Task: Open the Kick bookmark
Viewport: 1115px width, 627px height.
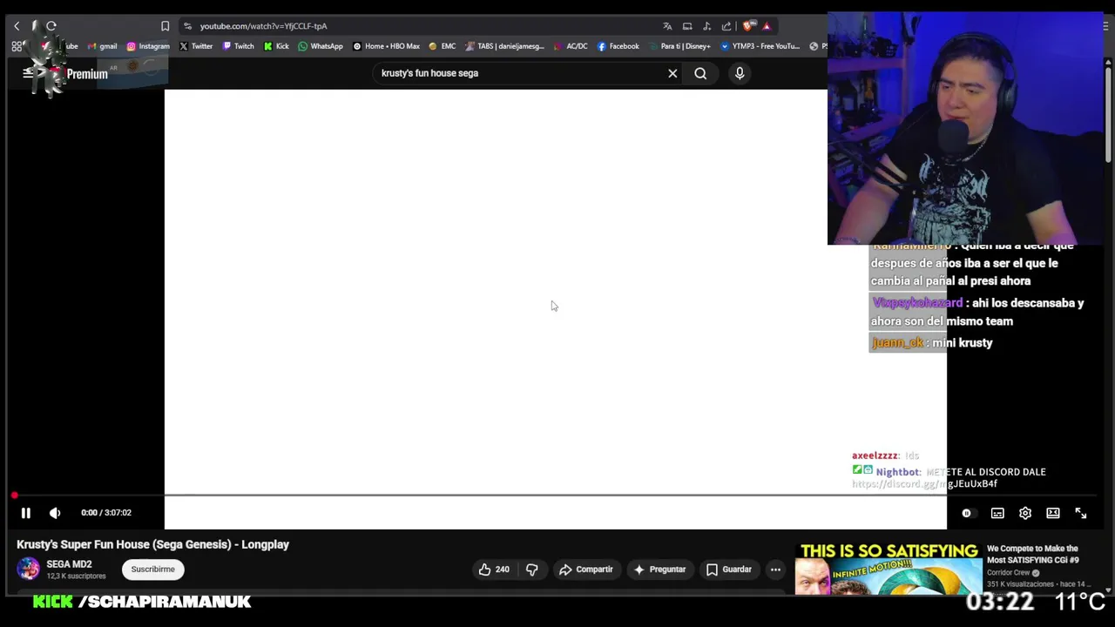Action: coord(276,46)
